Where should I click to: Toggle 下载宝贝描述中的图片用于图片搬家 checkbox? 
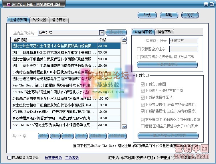coord(143,120)
